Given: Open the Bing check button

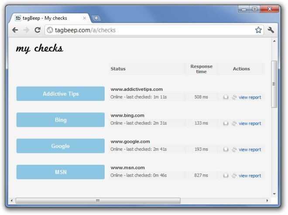Looking at the screenshot, I should coord(61,120).
